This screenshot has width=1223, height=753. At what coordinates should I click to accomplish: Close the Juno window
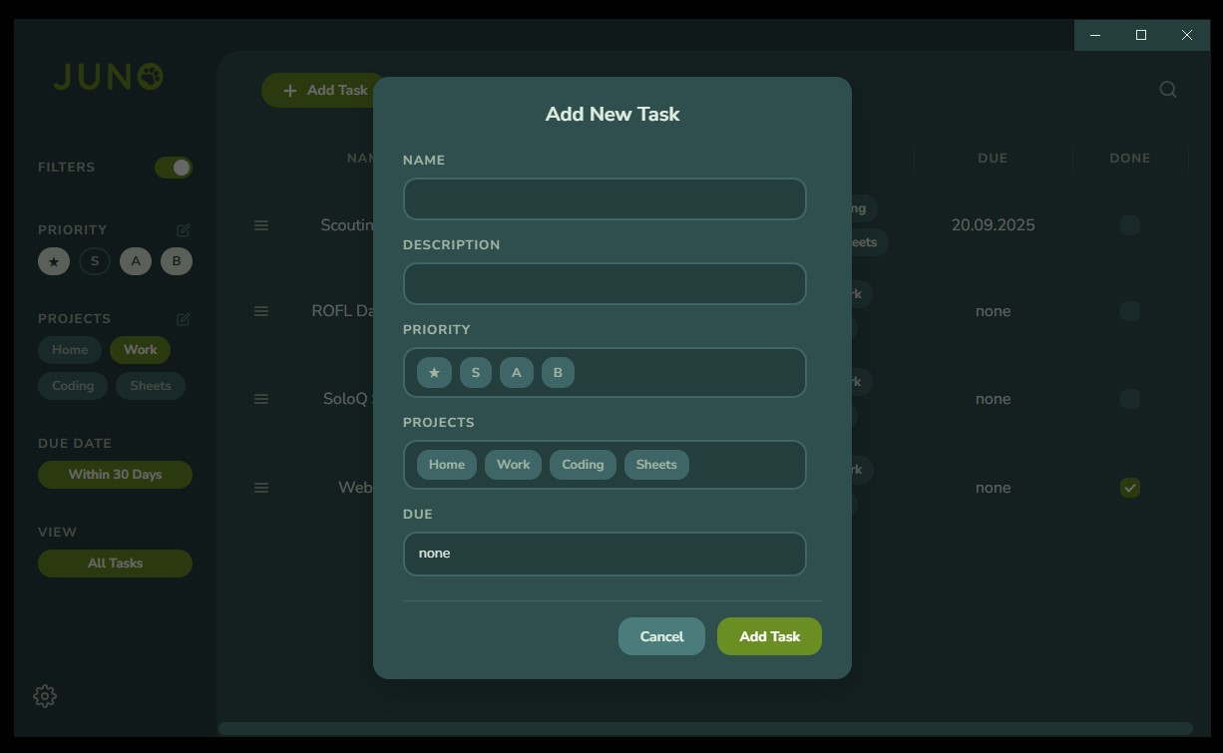pyautogui.click(x=1187, y=35)
